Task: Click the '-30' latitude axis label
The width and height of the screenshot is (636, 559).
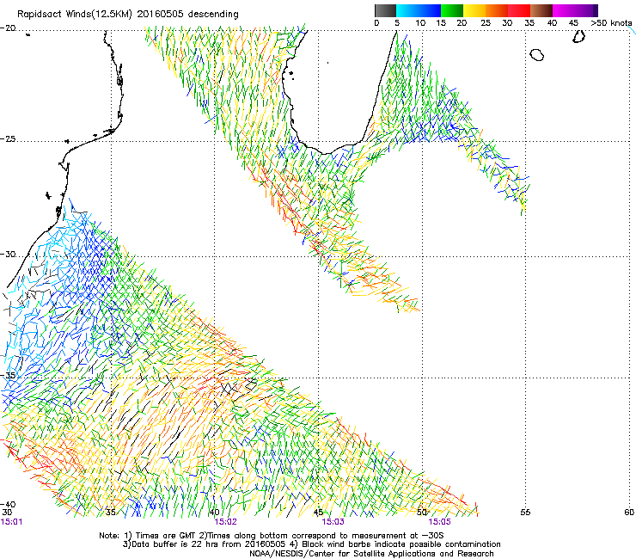Action: 8,255
